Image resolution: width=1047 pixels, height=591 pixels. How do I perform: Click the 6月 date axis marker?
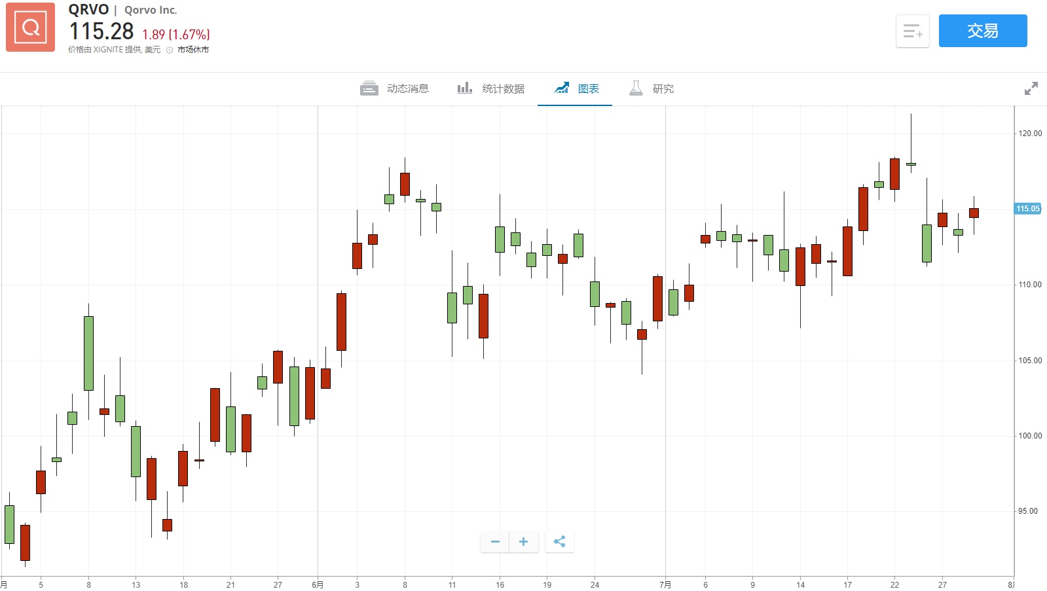tap(318, 584)
